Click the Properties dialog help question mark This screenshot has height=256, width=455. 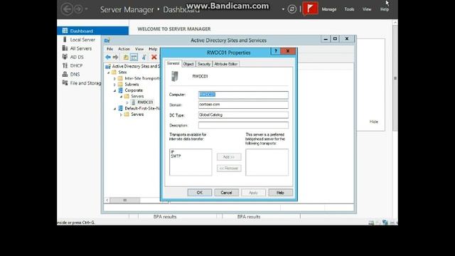click(276, 51)
